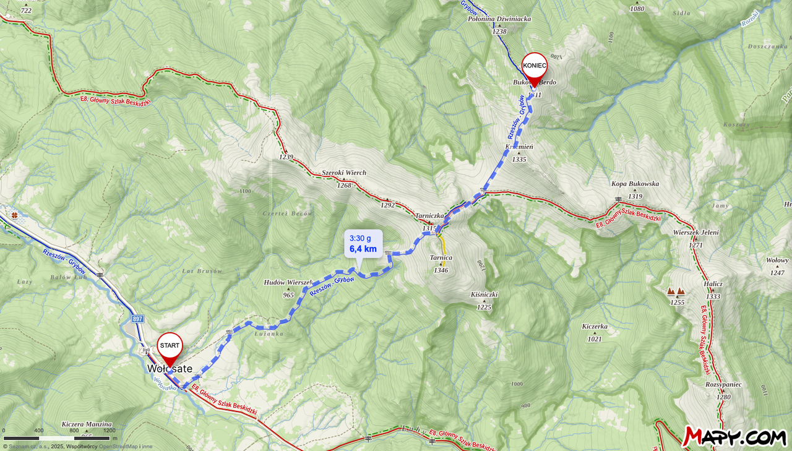This screenshot has width=792, height=451.
Task: Click the rock formation icon near peak 1255
Action: pyautogui.click(x=676, y=291)
